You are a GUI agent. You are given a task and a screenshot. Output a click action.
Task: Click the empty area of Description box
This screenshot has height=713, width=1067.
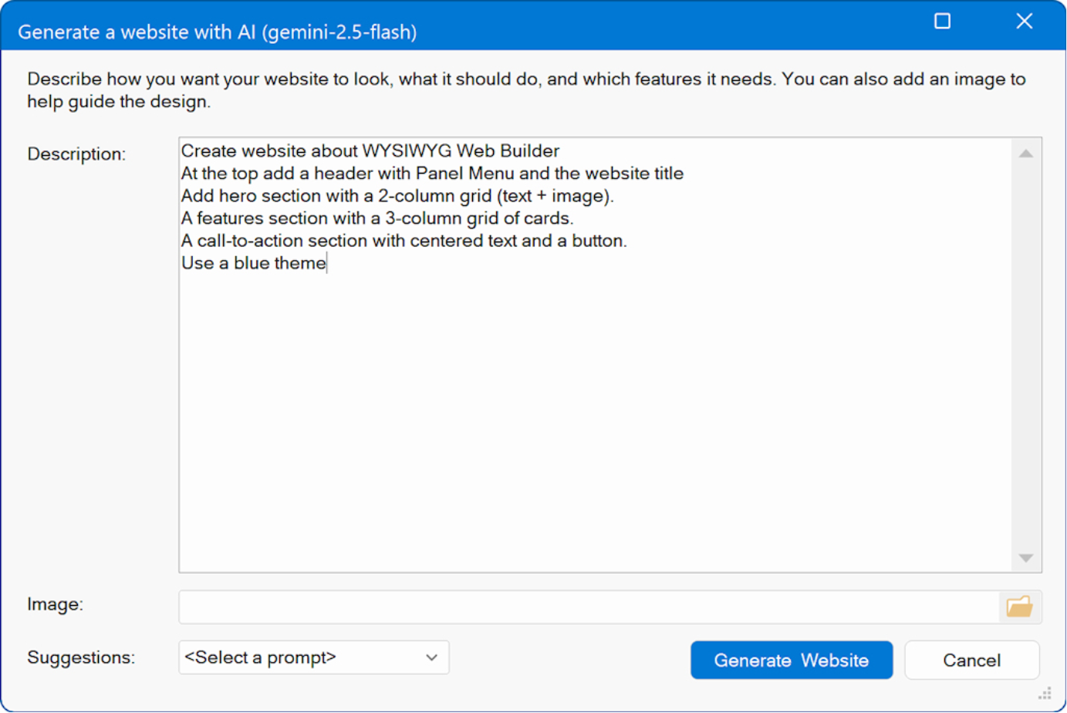coord(594,417)
